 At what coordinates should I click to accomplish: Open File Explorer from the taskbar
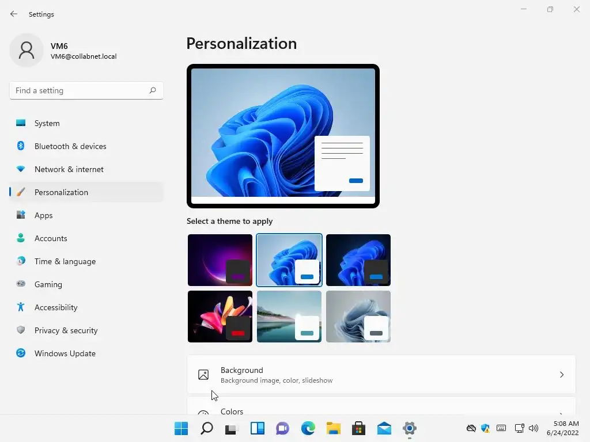pos(334,428)
